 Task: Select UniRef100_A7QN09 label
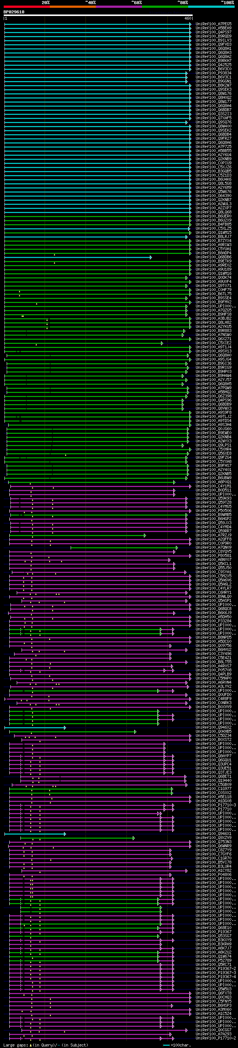click(x=213, y=548)
